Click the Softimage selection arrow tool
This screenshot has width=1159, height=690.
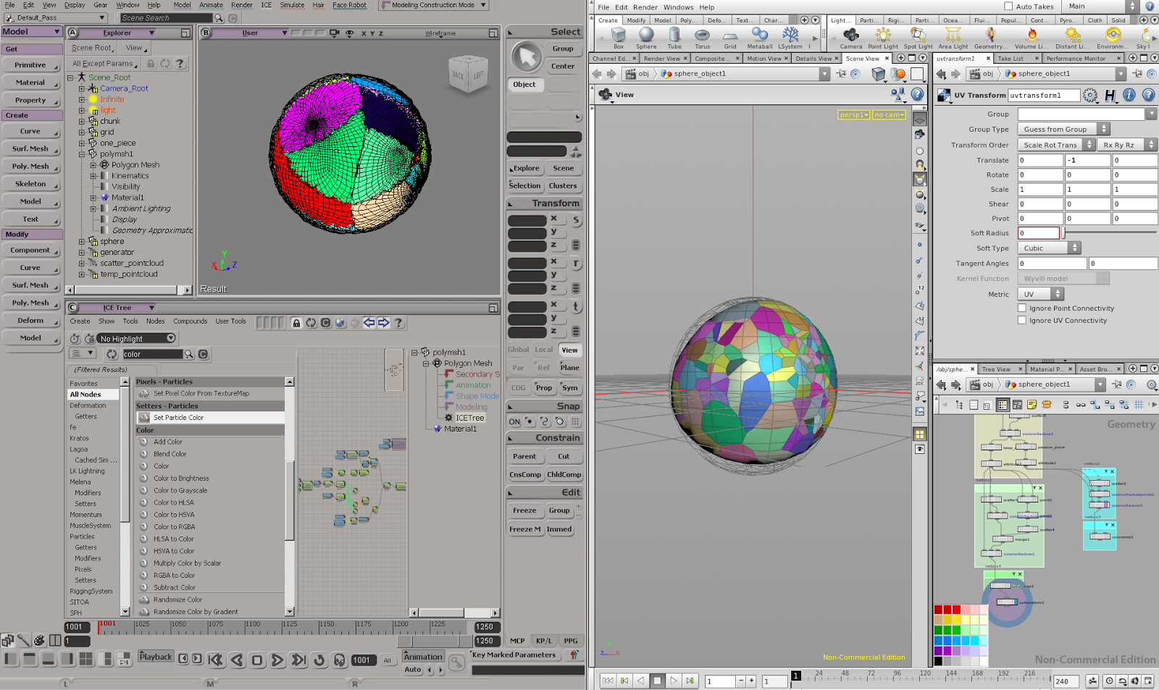coord(527,56)
